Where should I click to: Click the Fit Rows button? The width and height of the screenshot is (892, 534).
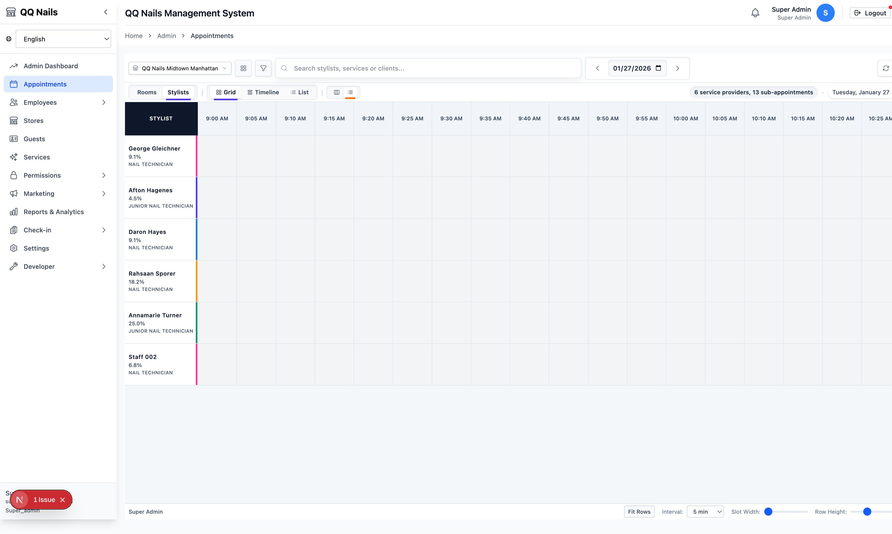[x=639, y=511]
